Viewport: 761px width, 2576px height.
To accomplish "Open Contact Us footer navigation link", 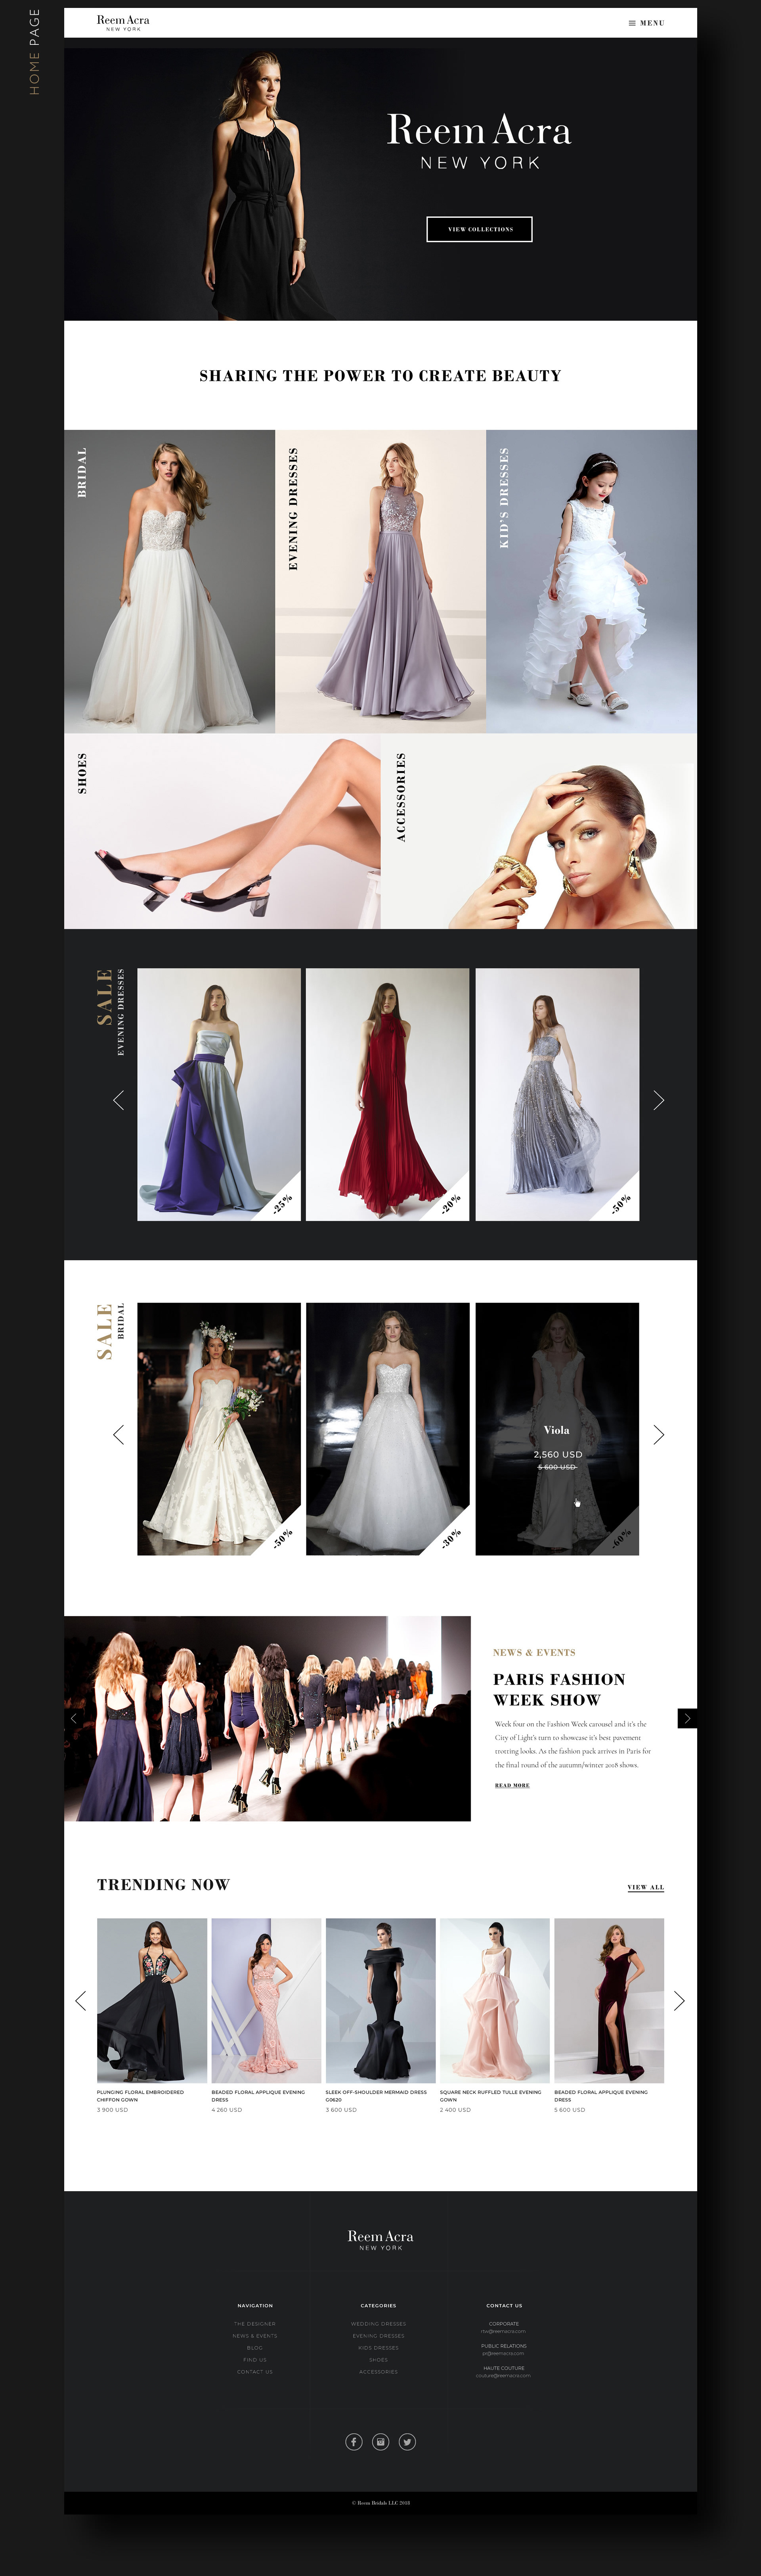I will [255, 2372].
